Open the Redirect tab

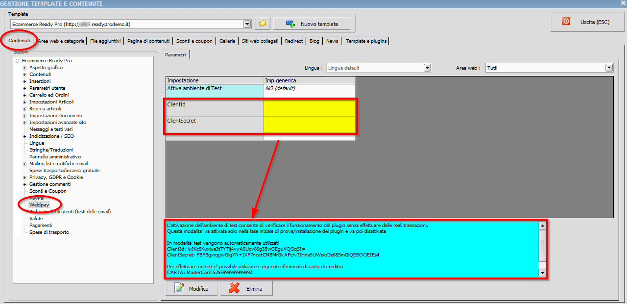[x=294, y=41]
